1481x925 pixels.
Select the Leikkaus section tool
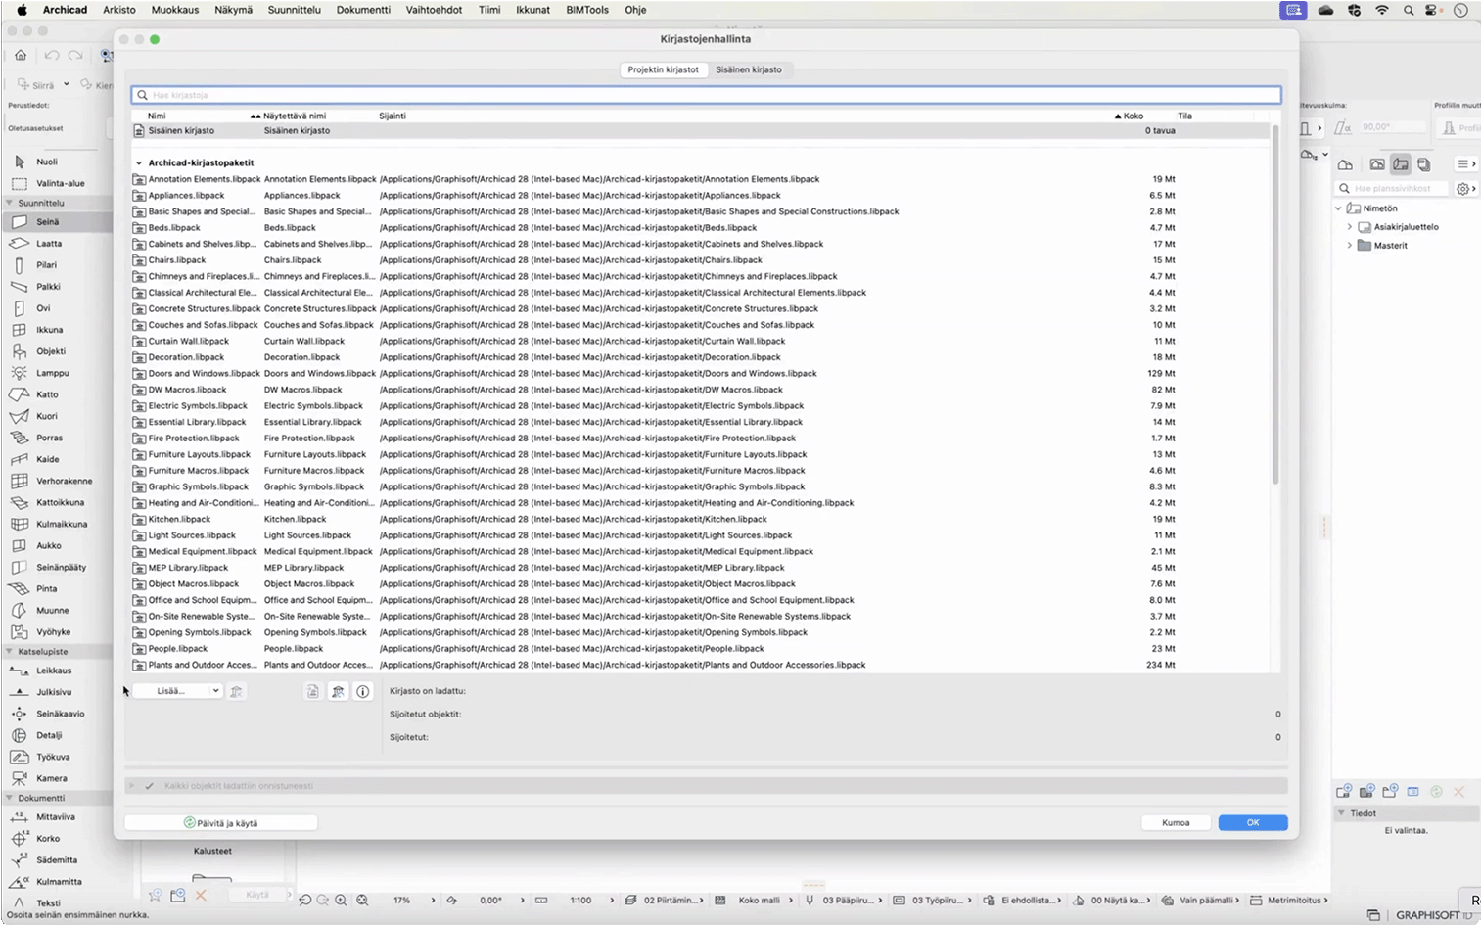(54, 671)
